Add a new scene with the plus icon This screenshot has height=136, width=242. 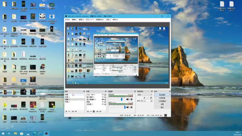coord(66,111)
